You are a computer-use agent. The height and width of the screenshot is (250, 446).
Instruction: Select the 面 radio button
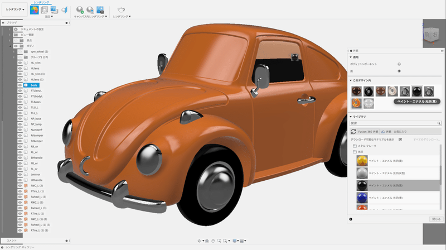(399, 71)
